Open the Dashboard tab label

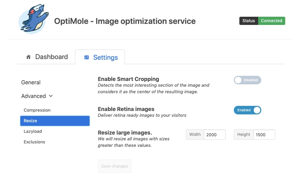point(51,57)
